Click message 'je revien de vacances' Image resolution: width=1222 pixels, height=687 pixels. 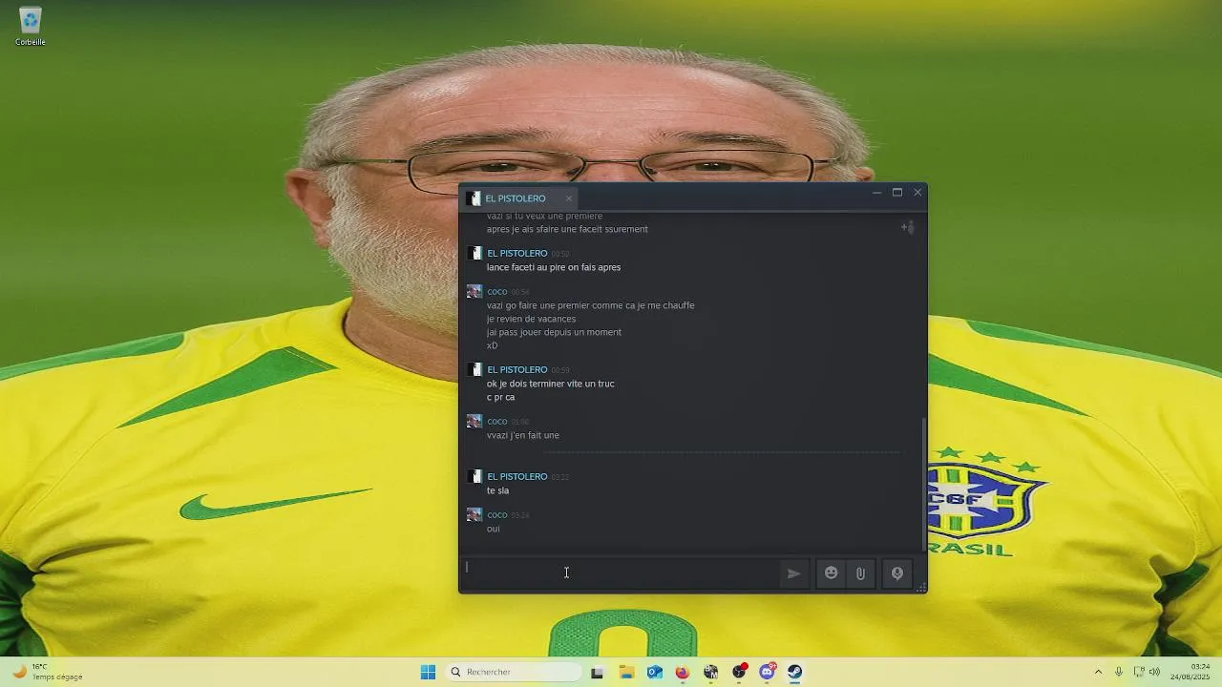[531, 319]
